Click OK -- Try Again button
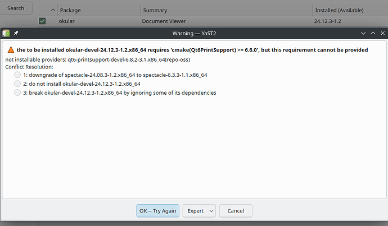 (x=157, y=211)
